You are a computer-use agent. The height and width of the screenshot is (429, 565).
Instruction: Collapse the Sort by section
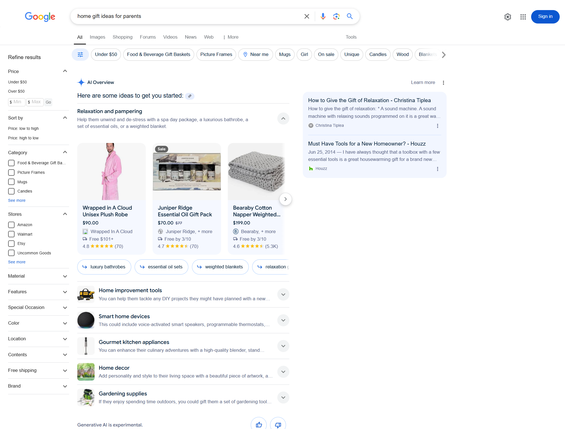coord(65,118)
